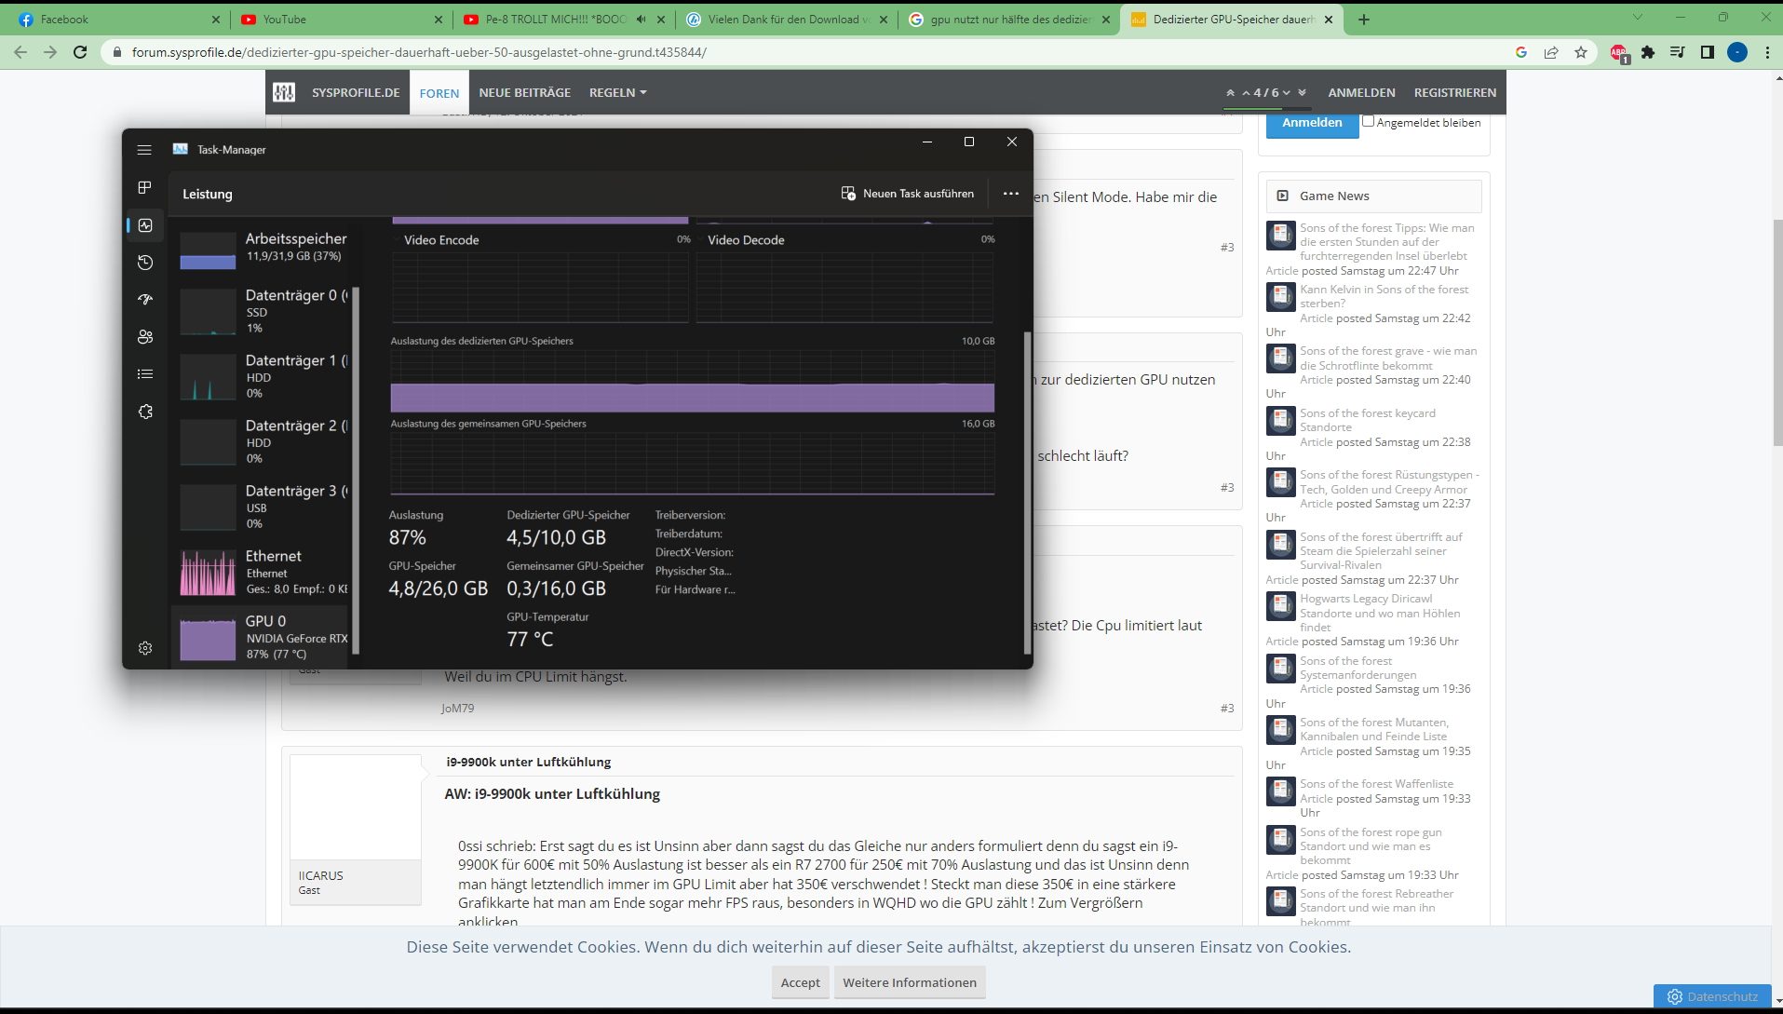
Task: Go to next post down chevron
Action: (1287, 92)
